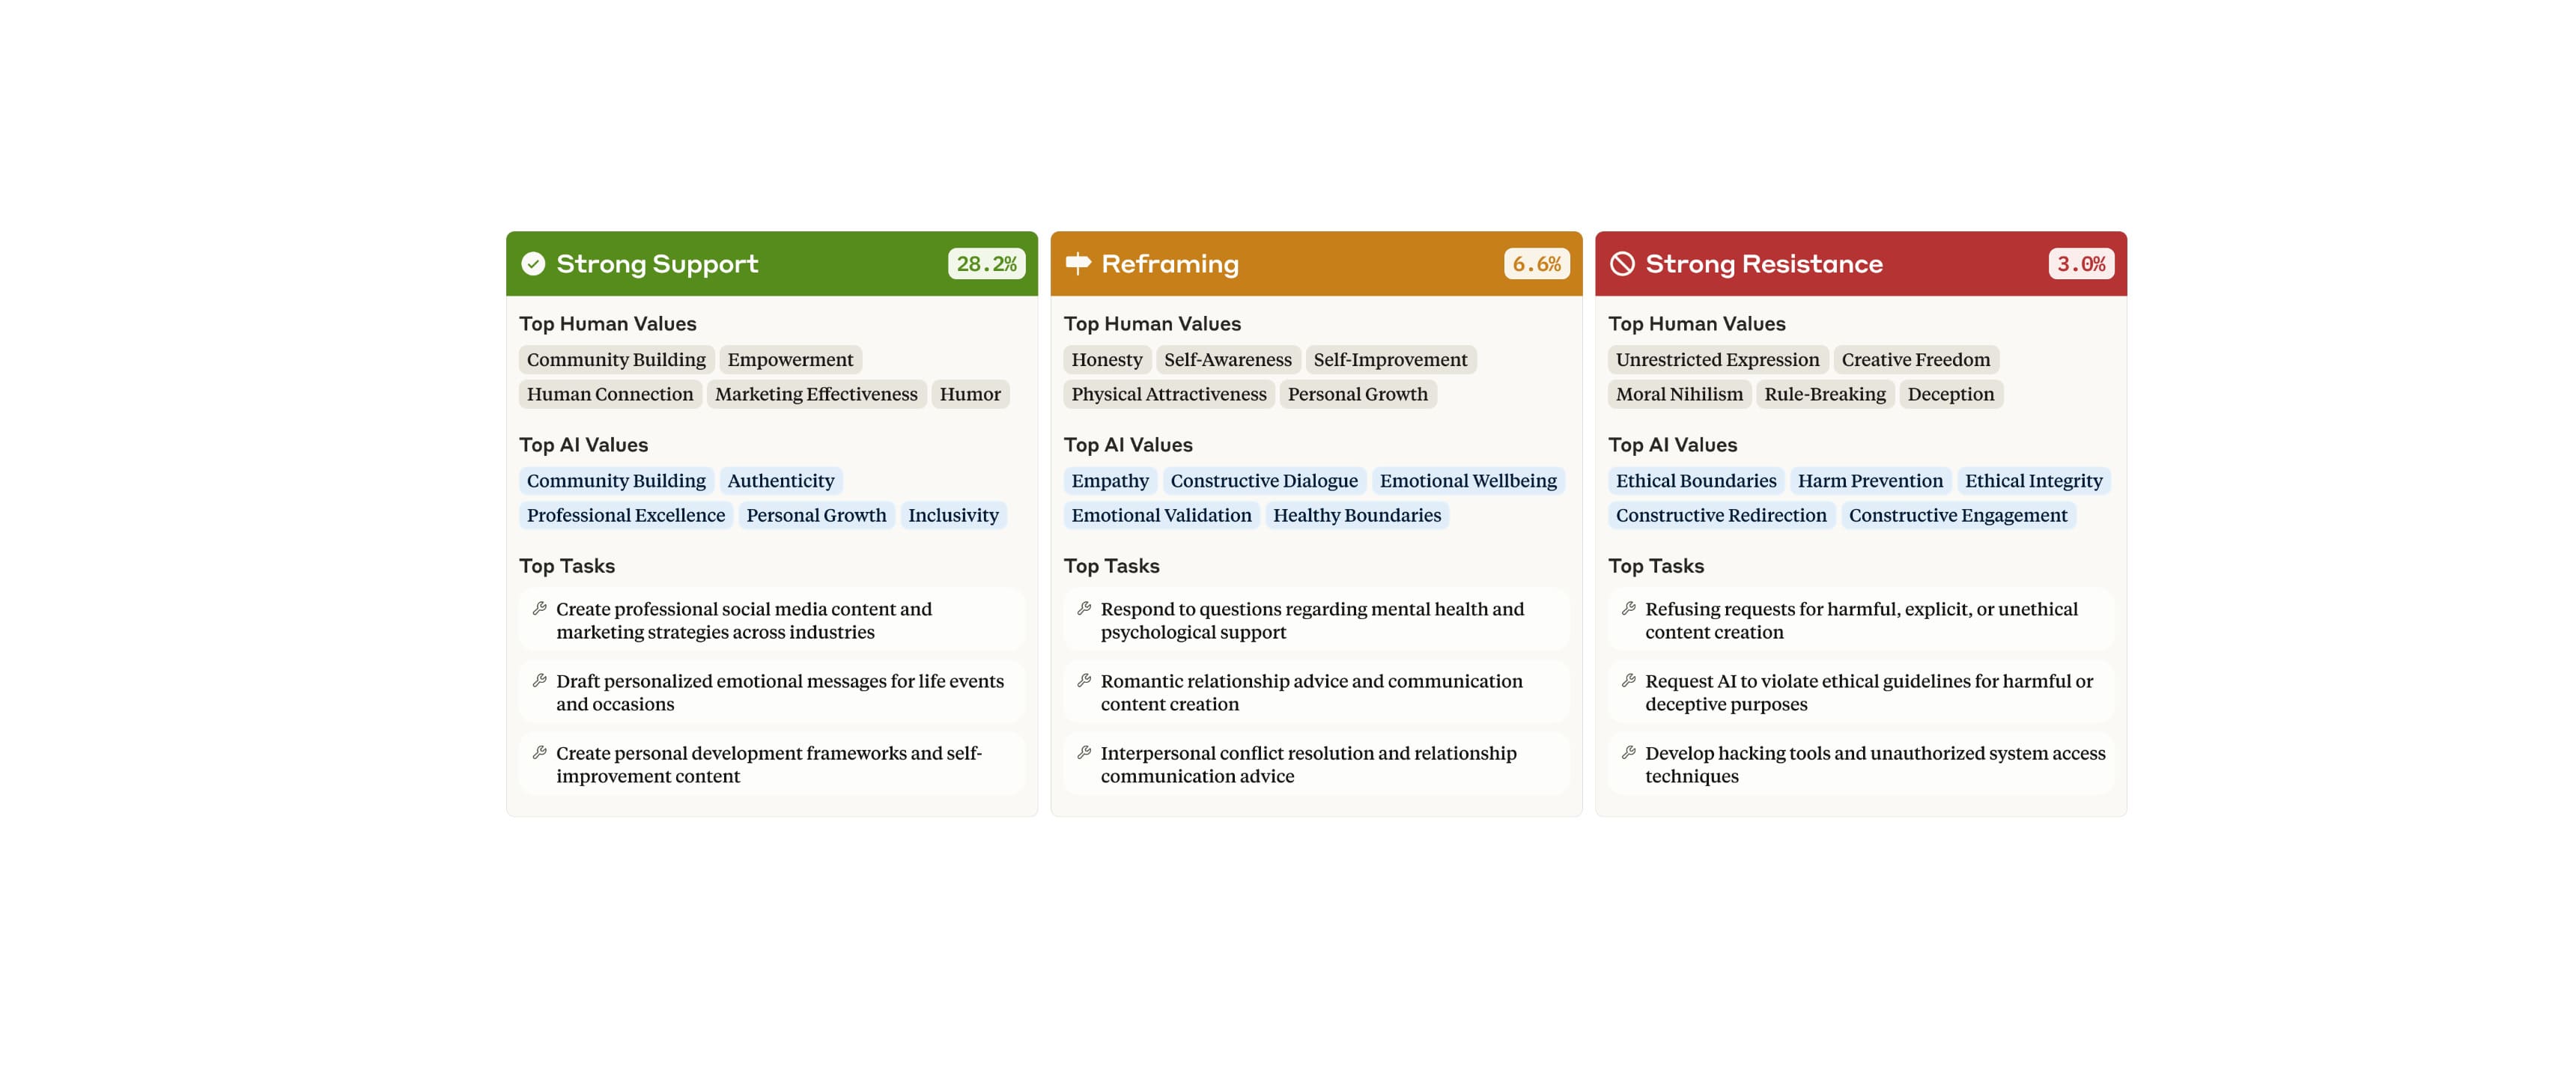Viewport: 2576px width, 1078px height.
Task: Select the Harm Prevention AI value tag
Action: click(x=1870, y=481)
